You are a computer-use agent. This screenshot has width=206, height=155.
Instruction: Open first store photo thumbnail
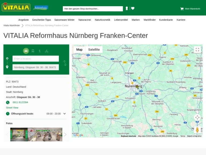pos(19,134)
